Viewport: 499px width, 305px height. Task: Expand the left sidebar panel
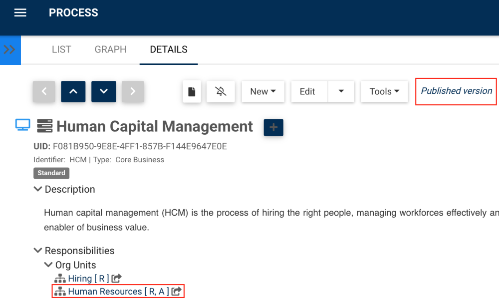[10, 50]
